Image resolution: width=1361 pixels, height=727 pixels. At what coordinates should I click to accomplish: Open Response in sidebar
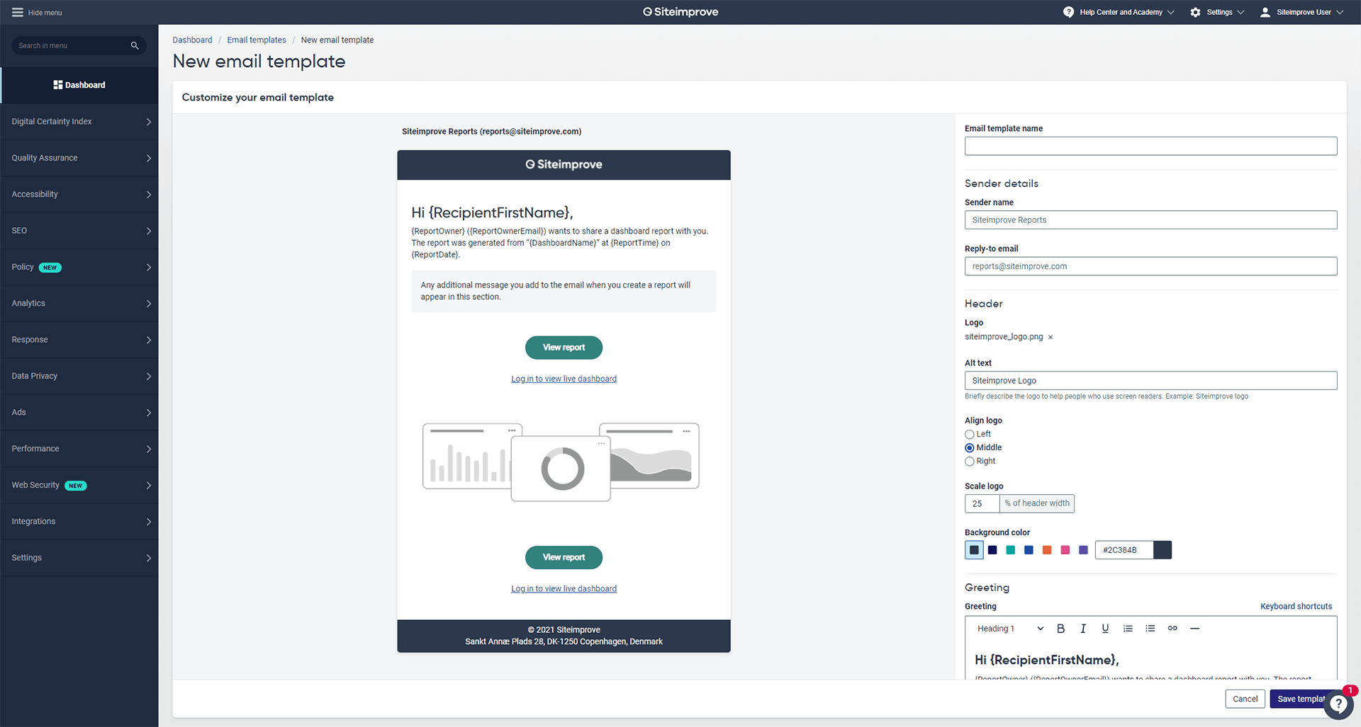click(x=79, y=340)
